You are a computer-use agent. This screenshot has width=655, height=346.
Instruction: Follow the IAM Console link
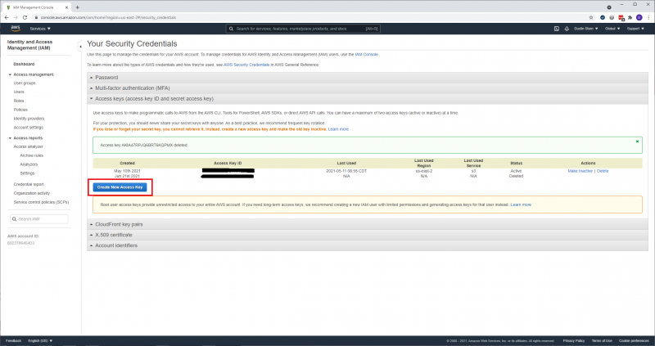coord(366,55)
